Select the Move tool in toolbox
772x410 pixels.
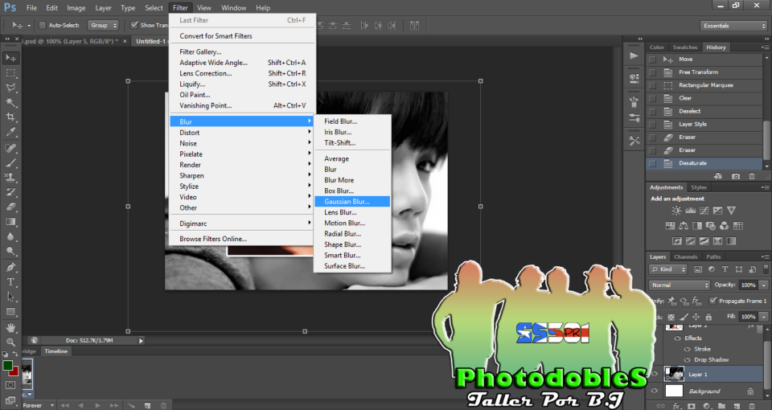click(x=10, y=58)
